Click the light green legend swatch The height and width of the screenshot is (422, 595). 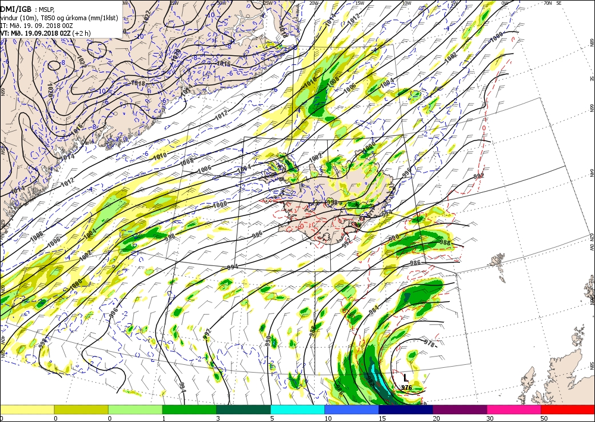click(x=135, y=410)
